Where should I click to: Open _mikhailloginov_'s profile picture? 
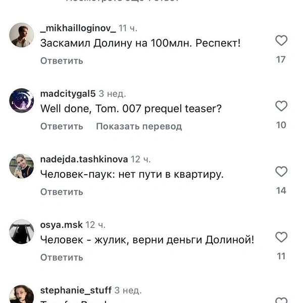click(22, 35)
